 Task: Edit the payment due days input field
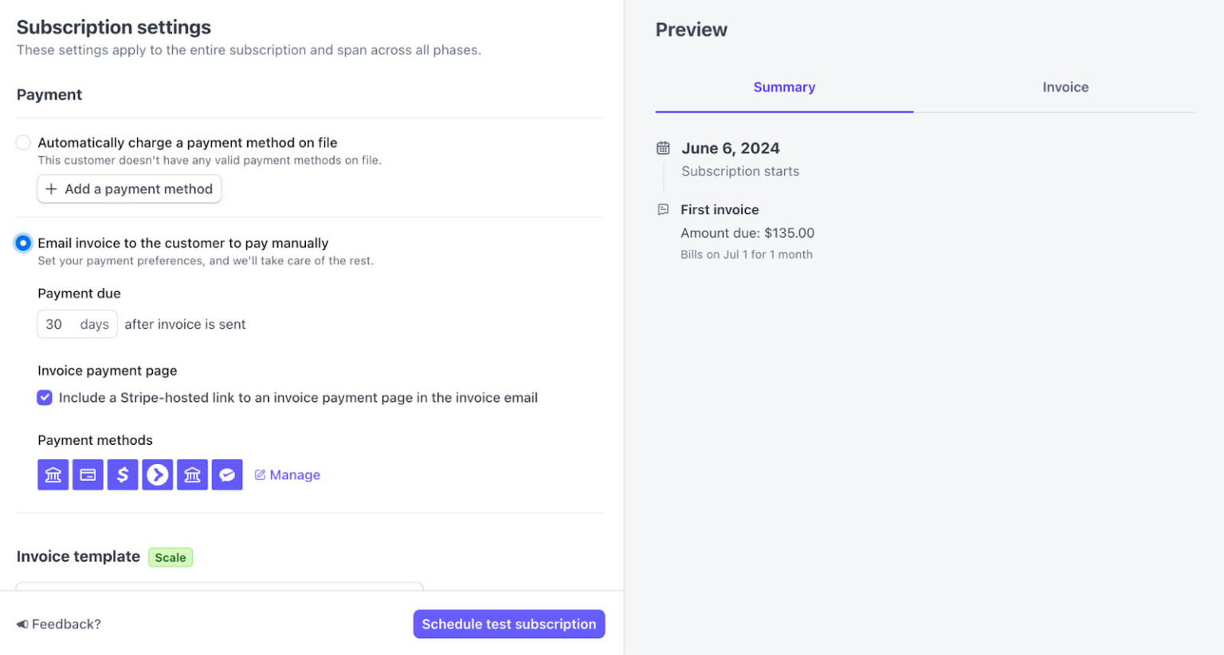(x=56, y=324)
